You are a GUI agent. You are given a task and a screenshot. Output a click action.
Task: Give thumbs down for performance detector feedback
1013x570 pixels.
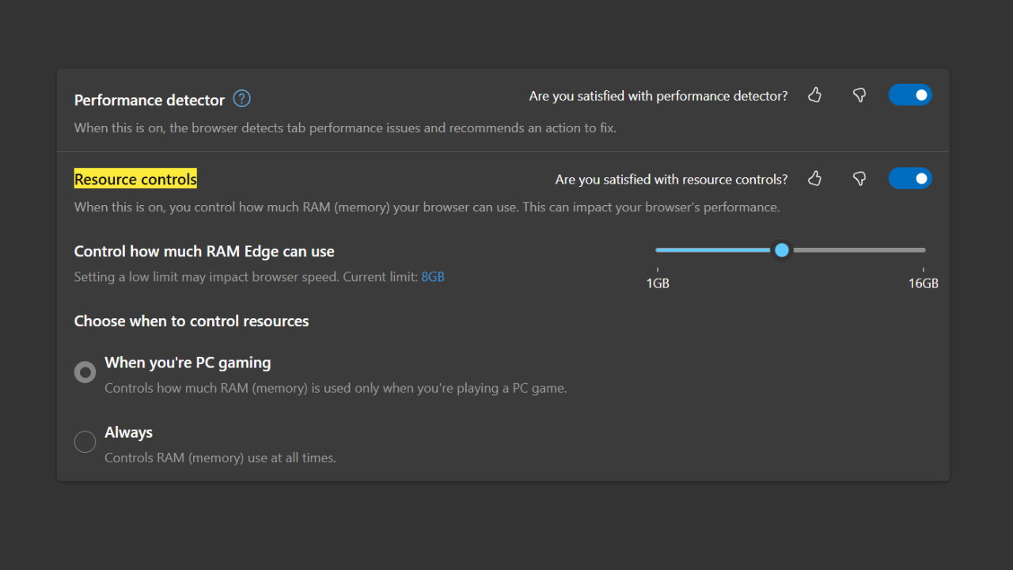pyautogui.click(x=859, y=95)
